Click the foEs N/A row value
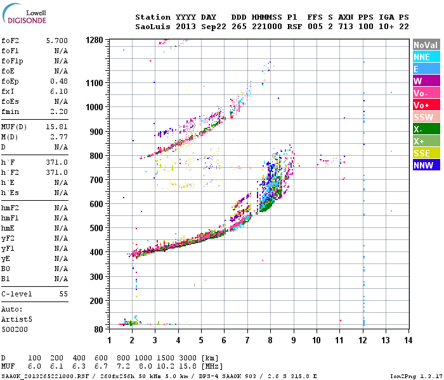The image size is (444, 380). click(x=61, y=101)
